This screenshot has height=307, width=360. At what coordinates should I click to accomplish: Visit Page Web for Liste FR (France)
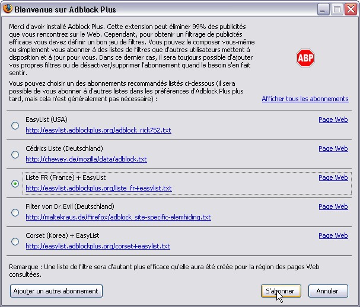tap(333, 177)
